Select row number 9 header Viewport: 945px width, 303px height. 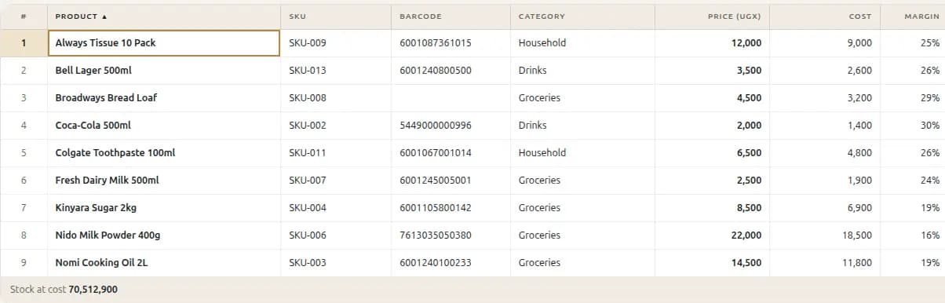24,263
